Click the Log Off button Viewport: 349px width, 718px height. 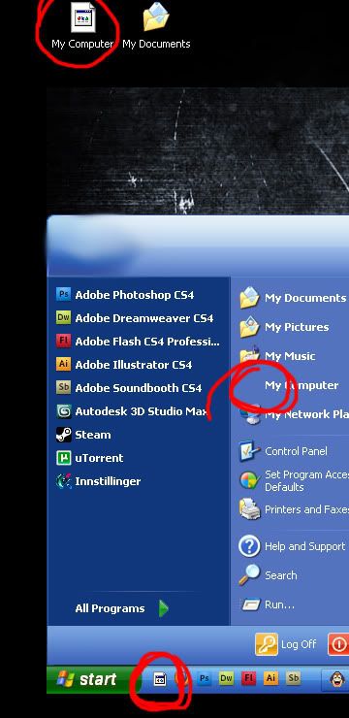pyautogui.click(x=286, y=644)
